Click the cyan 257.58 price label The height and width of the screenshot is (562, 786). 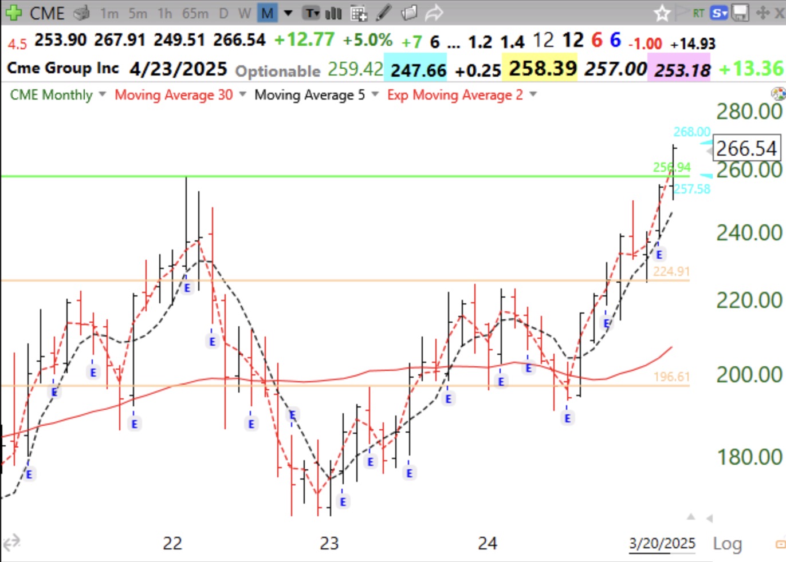coord(692,189)
